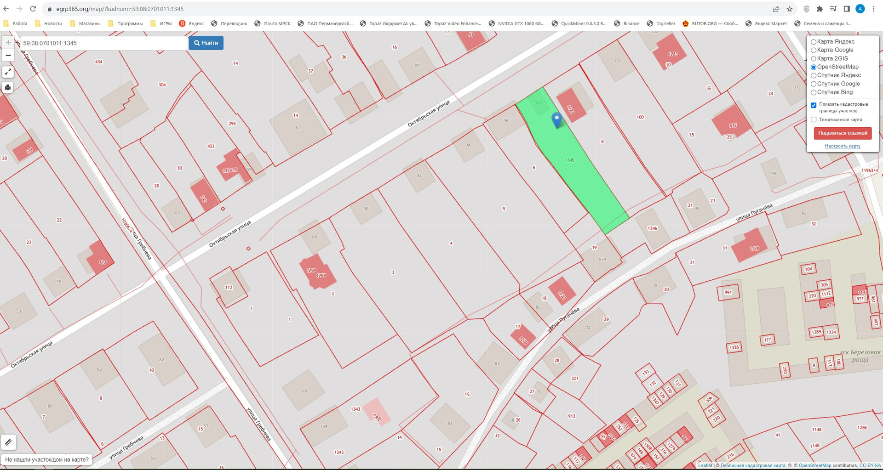Open the Программы bookmarks folder
Screen dimensions: 883x470
[125, 23]
